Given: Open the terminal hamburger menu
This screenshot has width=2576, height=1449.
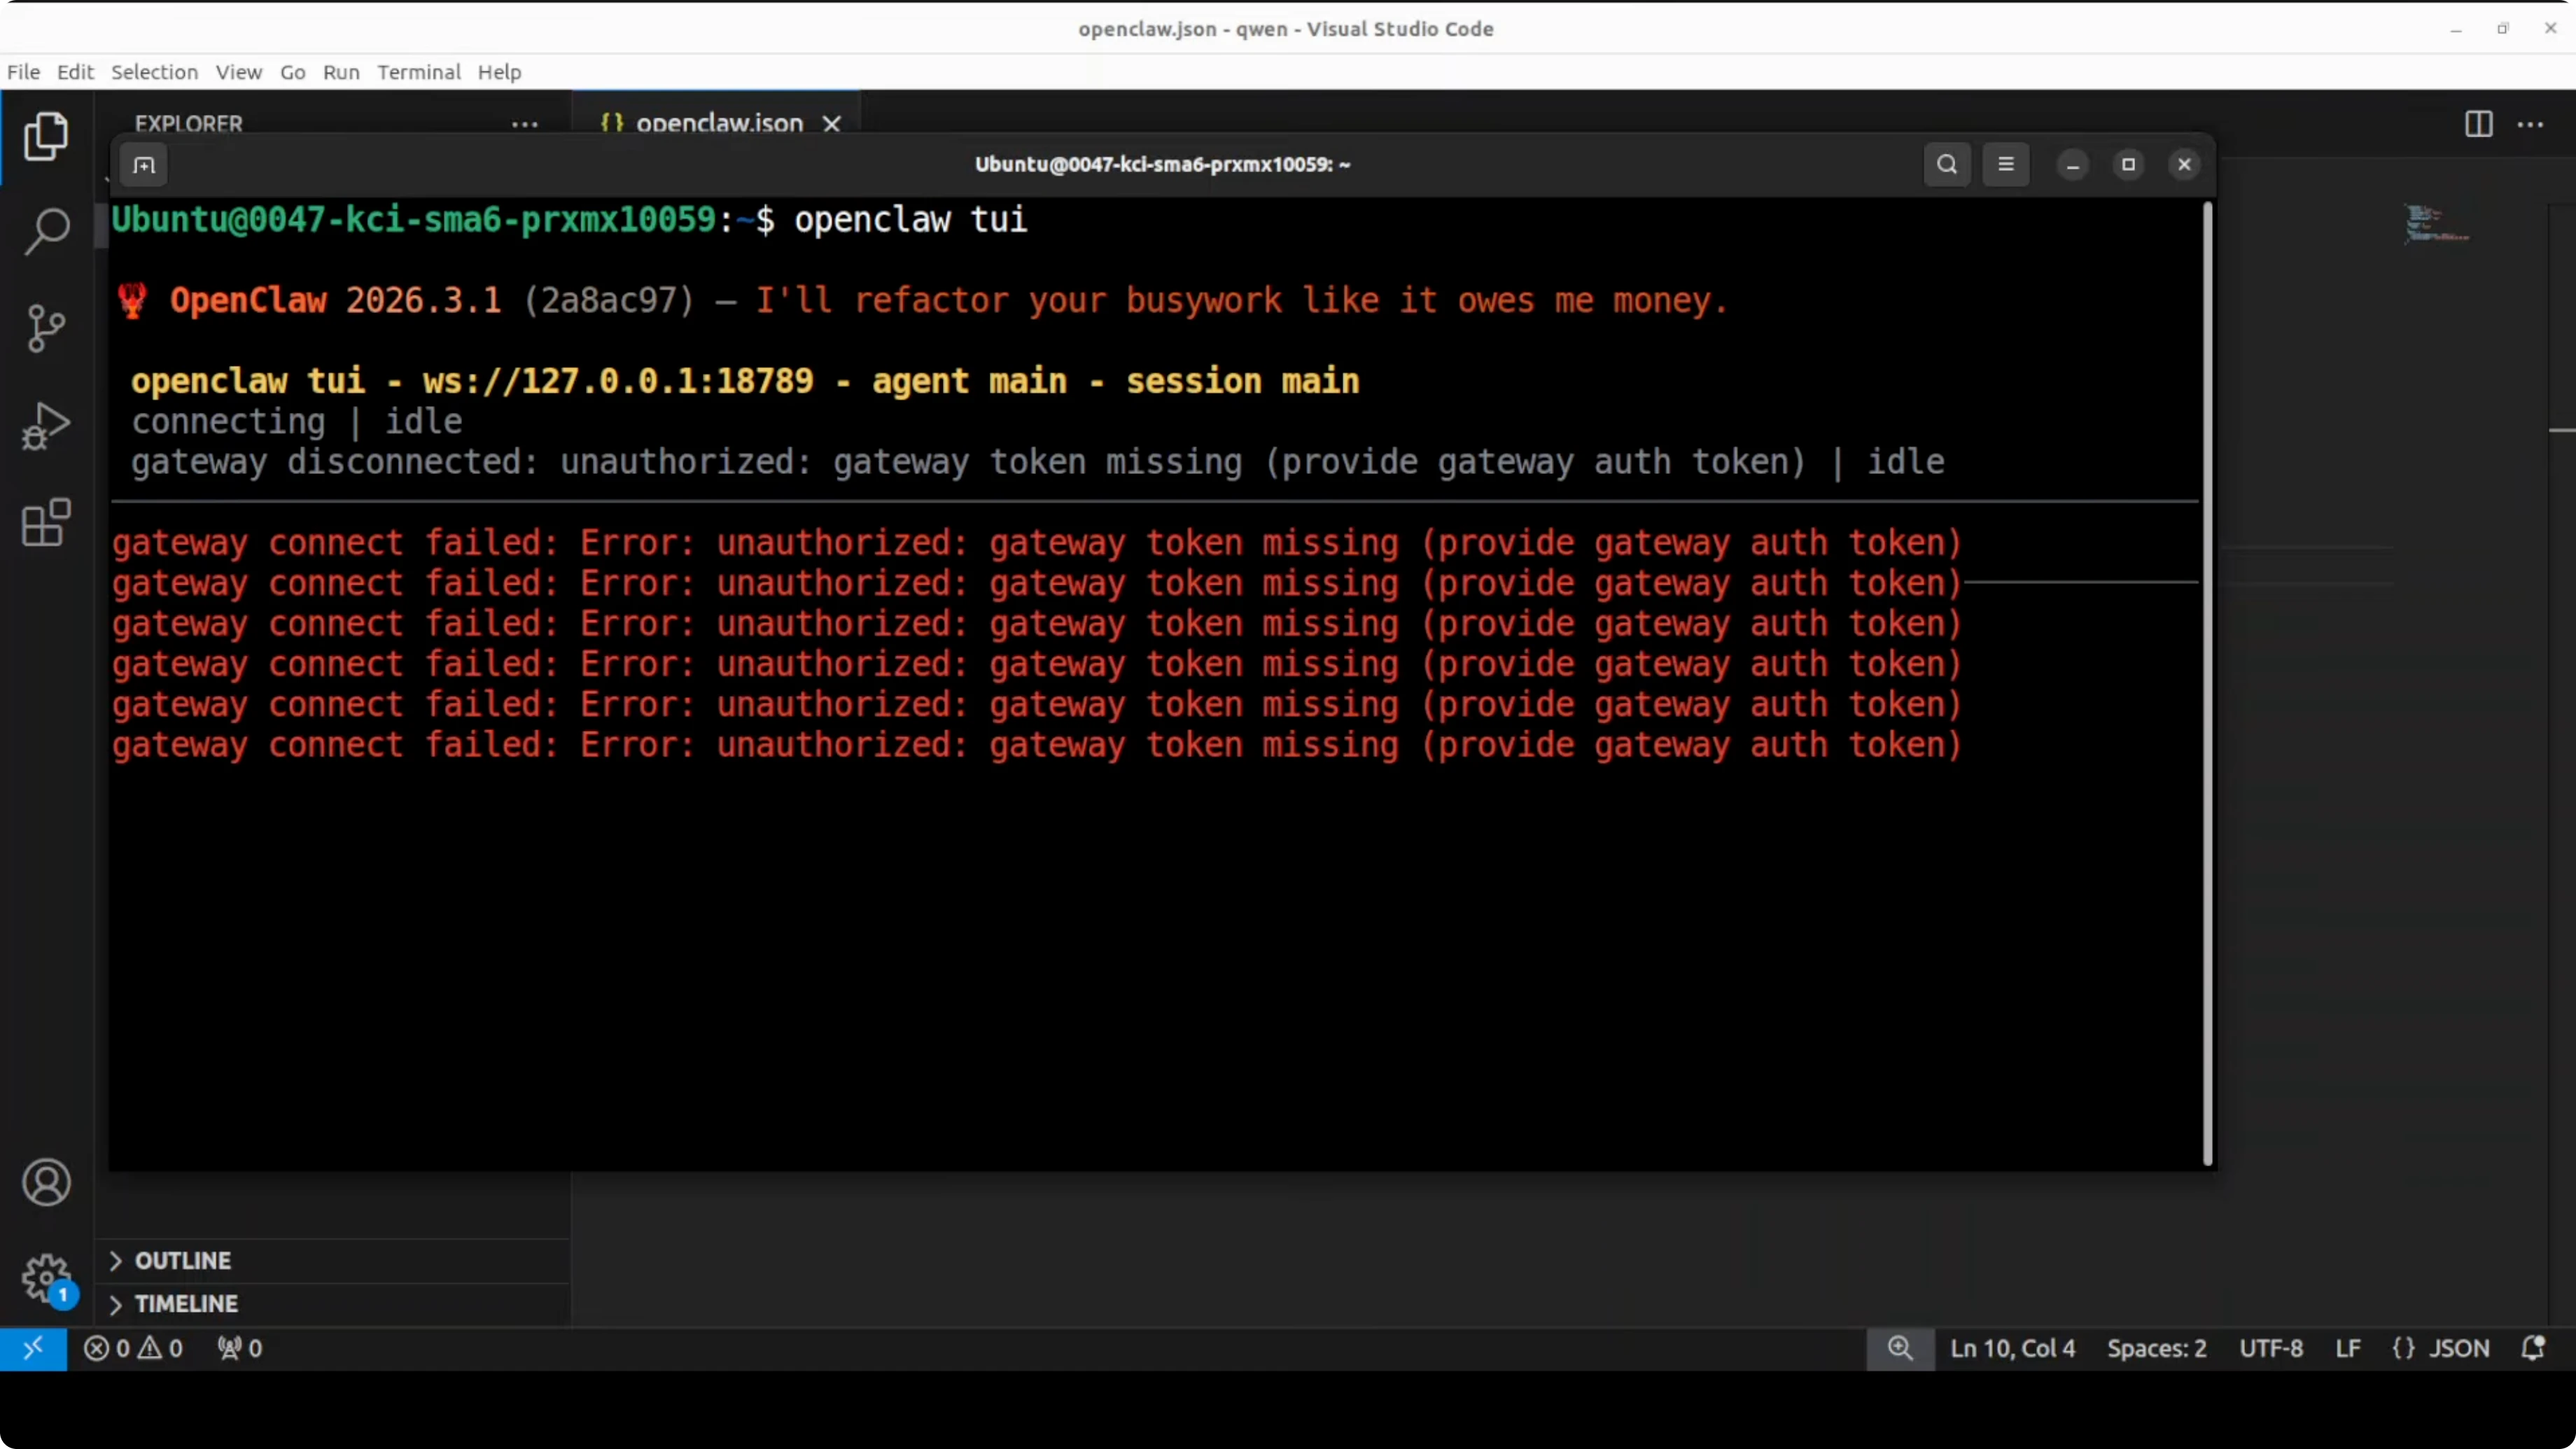Looking at the screenshot, I should pyautogui.click(x=2005, y=165).
